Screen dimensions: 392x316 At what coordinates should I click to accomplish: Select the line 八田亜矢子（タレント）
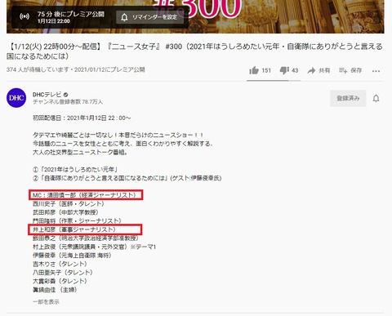(63, 273)
